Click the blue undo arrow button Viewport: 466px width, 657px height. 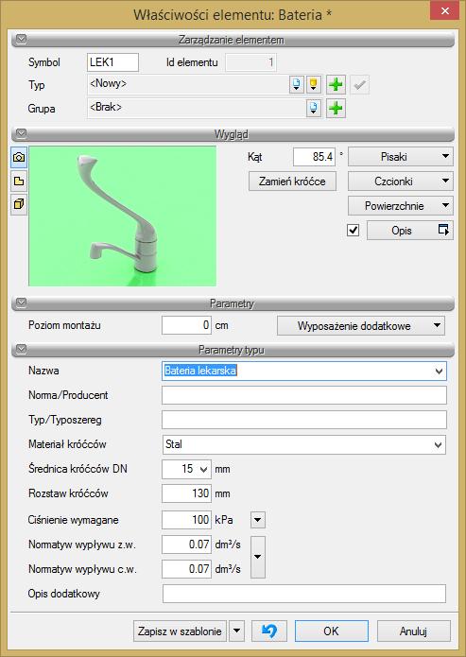[269, 631]
